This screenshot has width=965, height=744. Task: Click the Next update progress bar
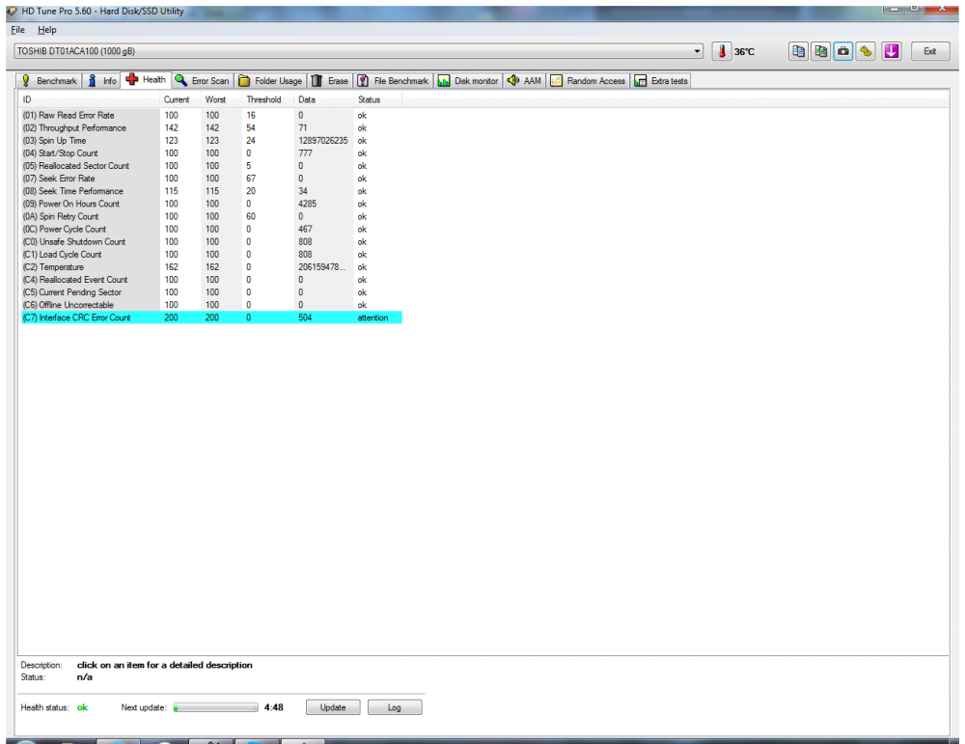pyautogui.click(x=214, y=707)
